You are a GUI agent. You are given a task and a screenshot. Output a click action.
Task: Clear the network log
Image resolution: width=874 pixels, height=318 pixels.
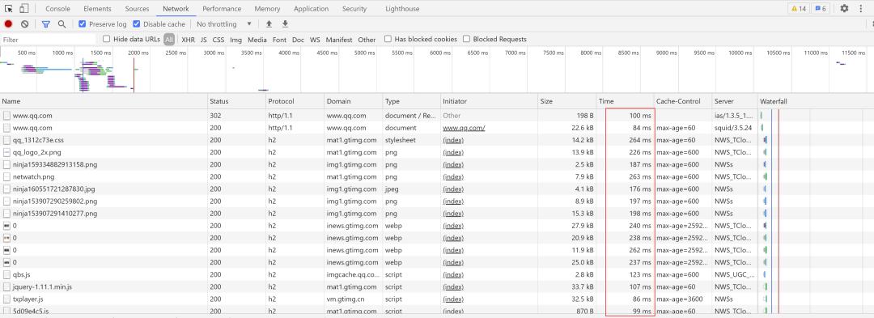click(x=24, y=24)
